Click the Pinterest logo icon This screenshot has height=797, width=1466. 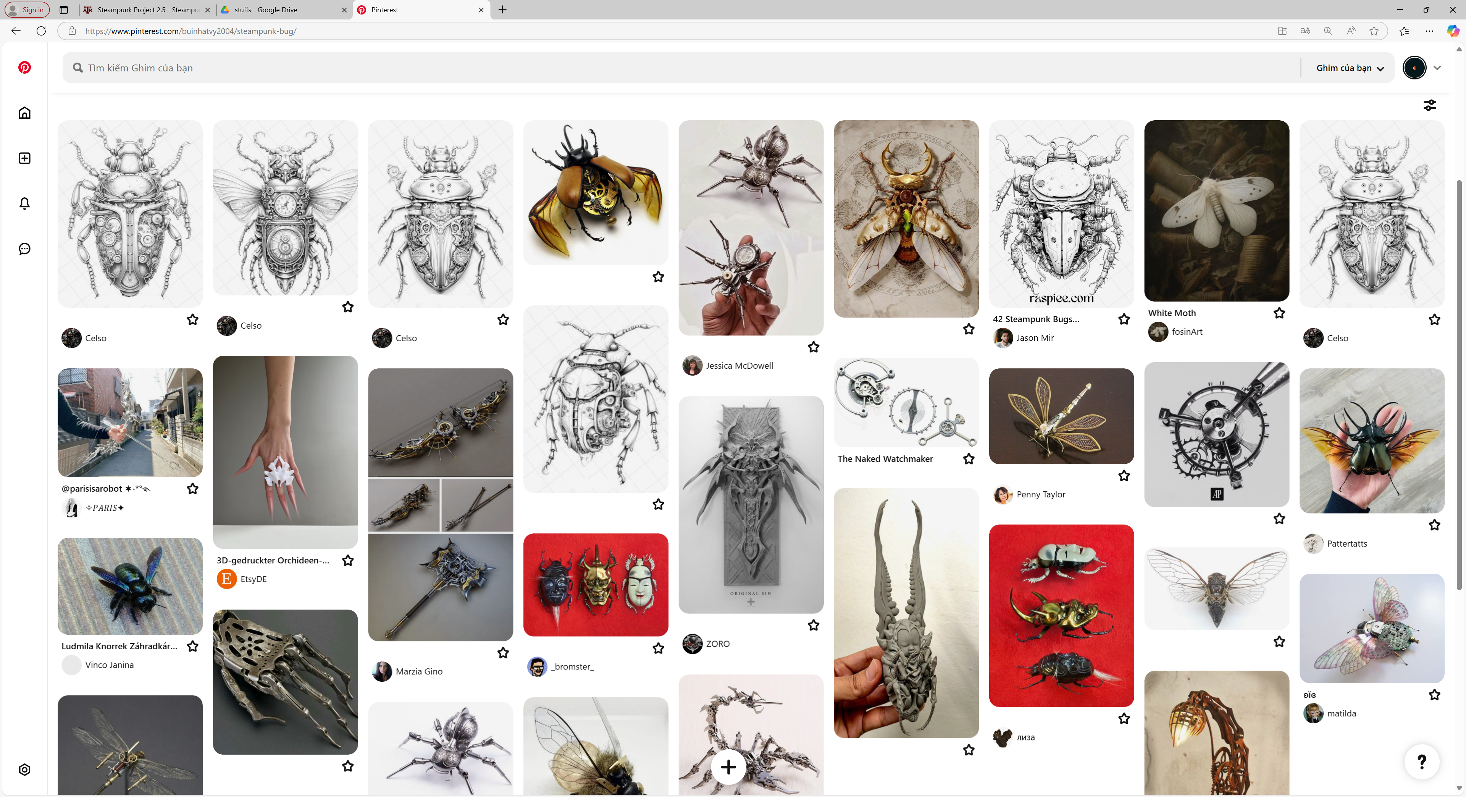pos(24,67)
